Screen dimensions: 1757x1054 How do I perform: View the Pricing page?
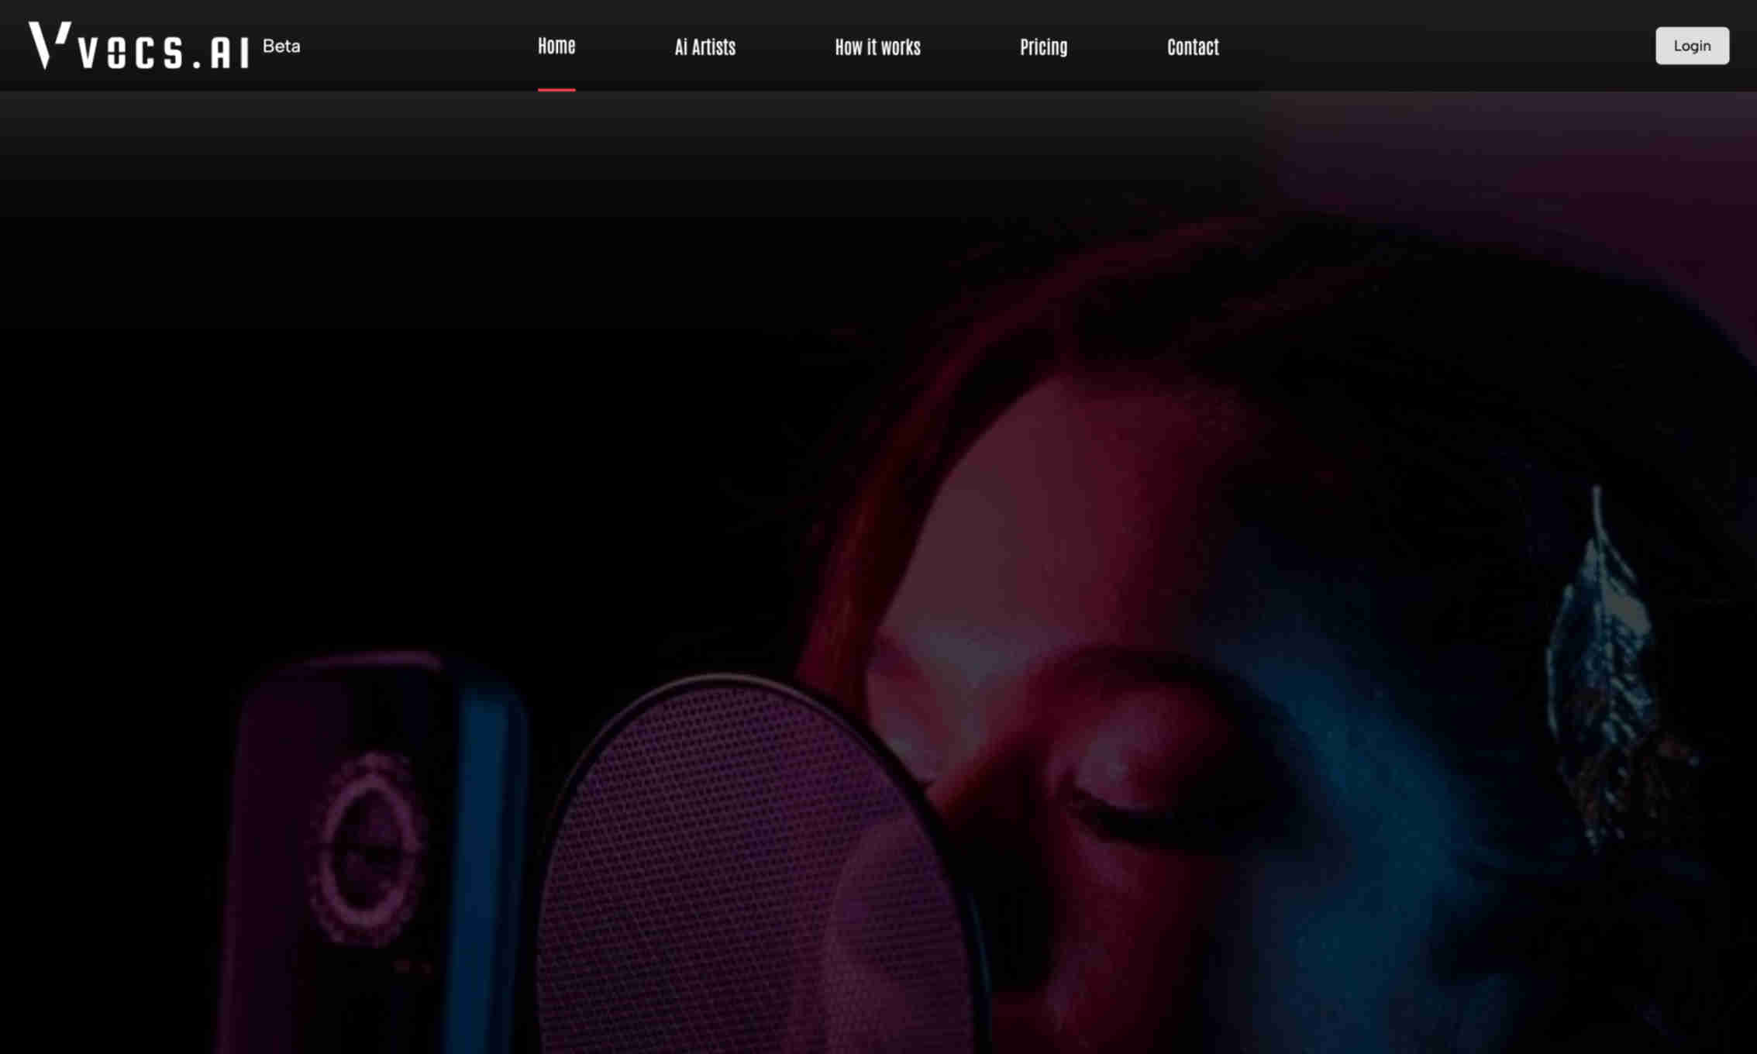1043,47
